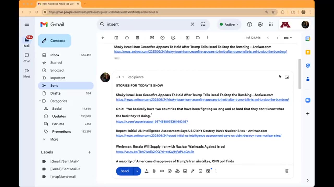Open Google Keep side panel
The image size is (334, 187).
point(308,52)
